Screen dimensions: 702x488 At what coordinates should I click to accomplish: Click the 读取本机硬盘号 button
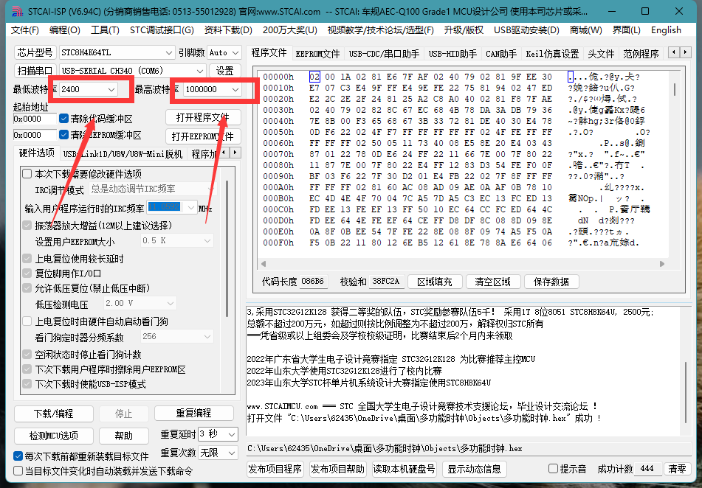(x=405, y=469)
